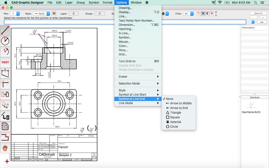
Task: Open the Layer menu
Action: click(x=69, y=3)
